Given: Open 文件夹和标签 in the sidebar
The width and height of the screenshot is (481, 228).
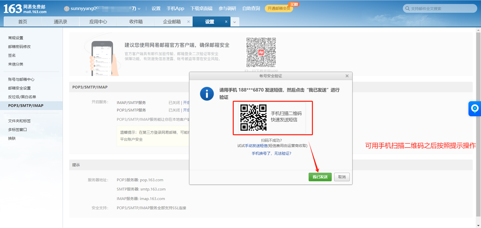Looking at the screenshot, I should 20,121.
